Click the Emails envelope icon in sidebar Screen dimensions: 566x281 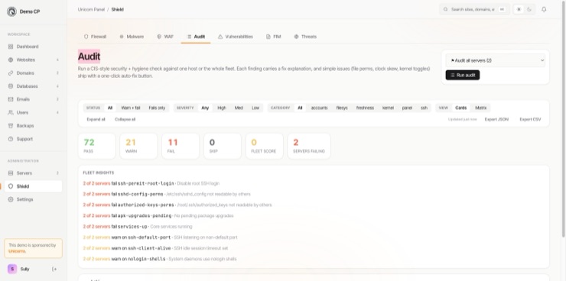click(x=11, y=99)
